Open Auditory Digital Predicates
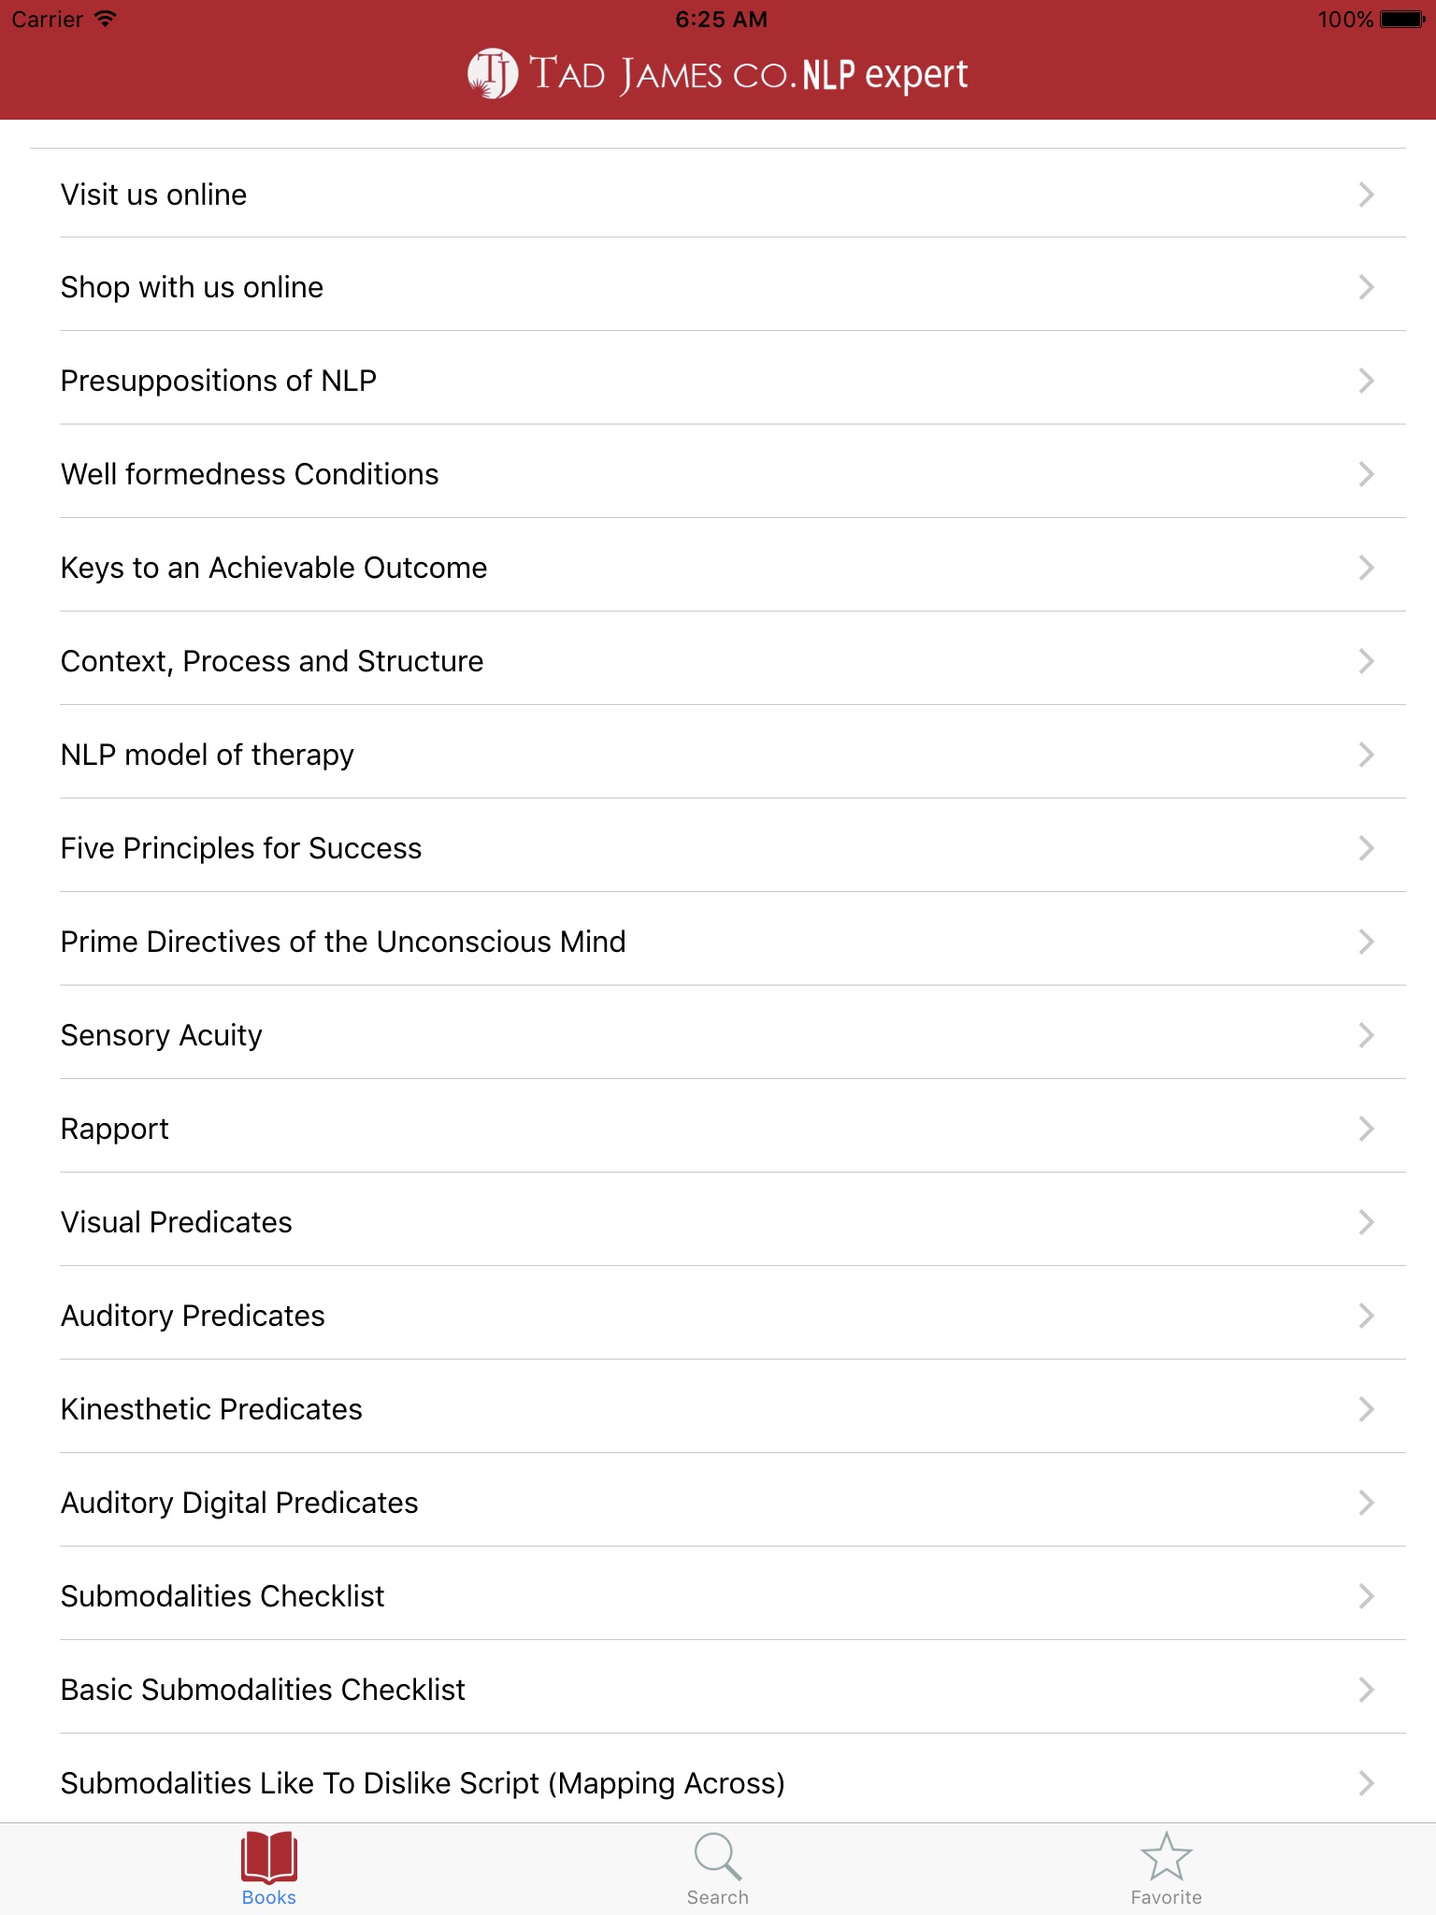Image resolution: width=1436 pixels, height=1915 pixels. (239, 1503)
